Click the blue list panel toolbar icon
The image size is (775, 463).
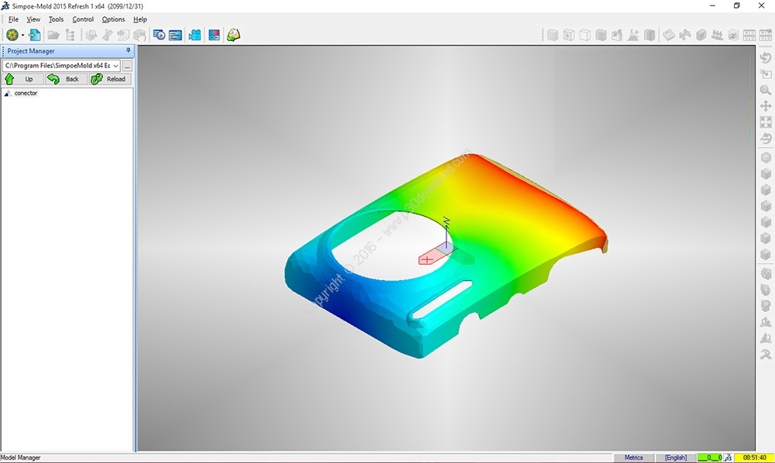[x=175, y=35]
